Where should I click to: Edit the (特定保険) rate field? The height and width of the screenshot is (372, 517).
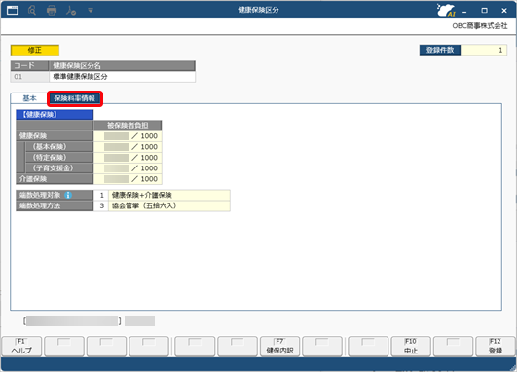[x=128, y=158]
